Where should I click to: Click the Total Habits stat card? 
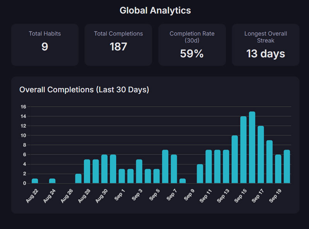tap(45, 44)
